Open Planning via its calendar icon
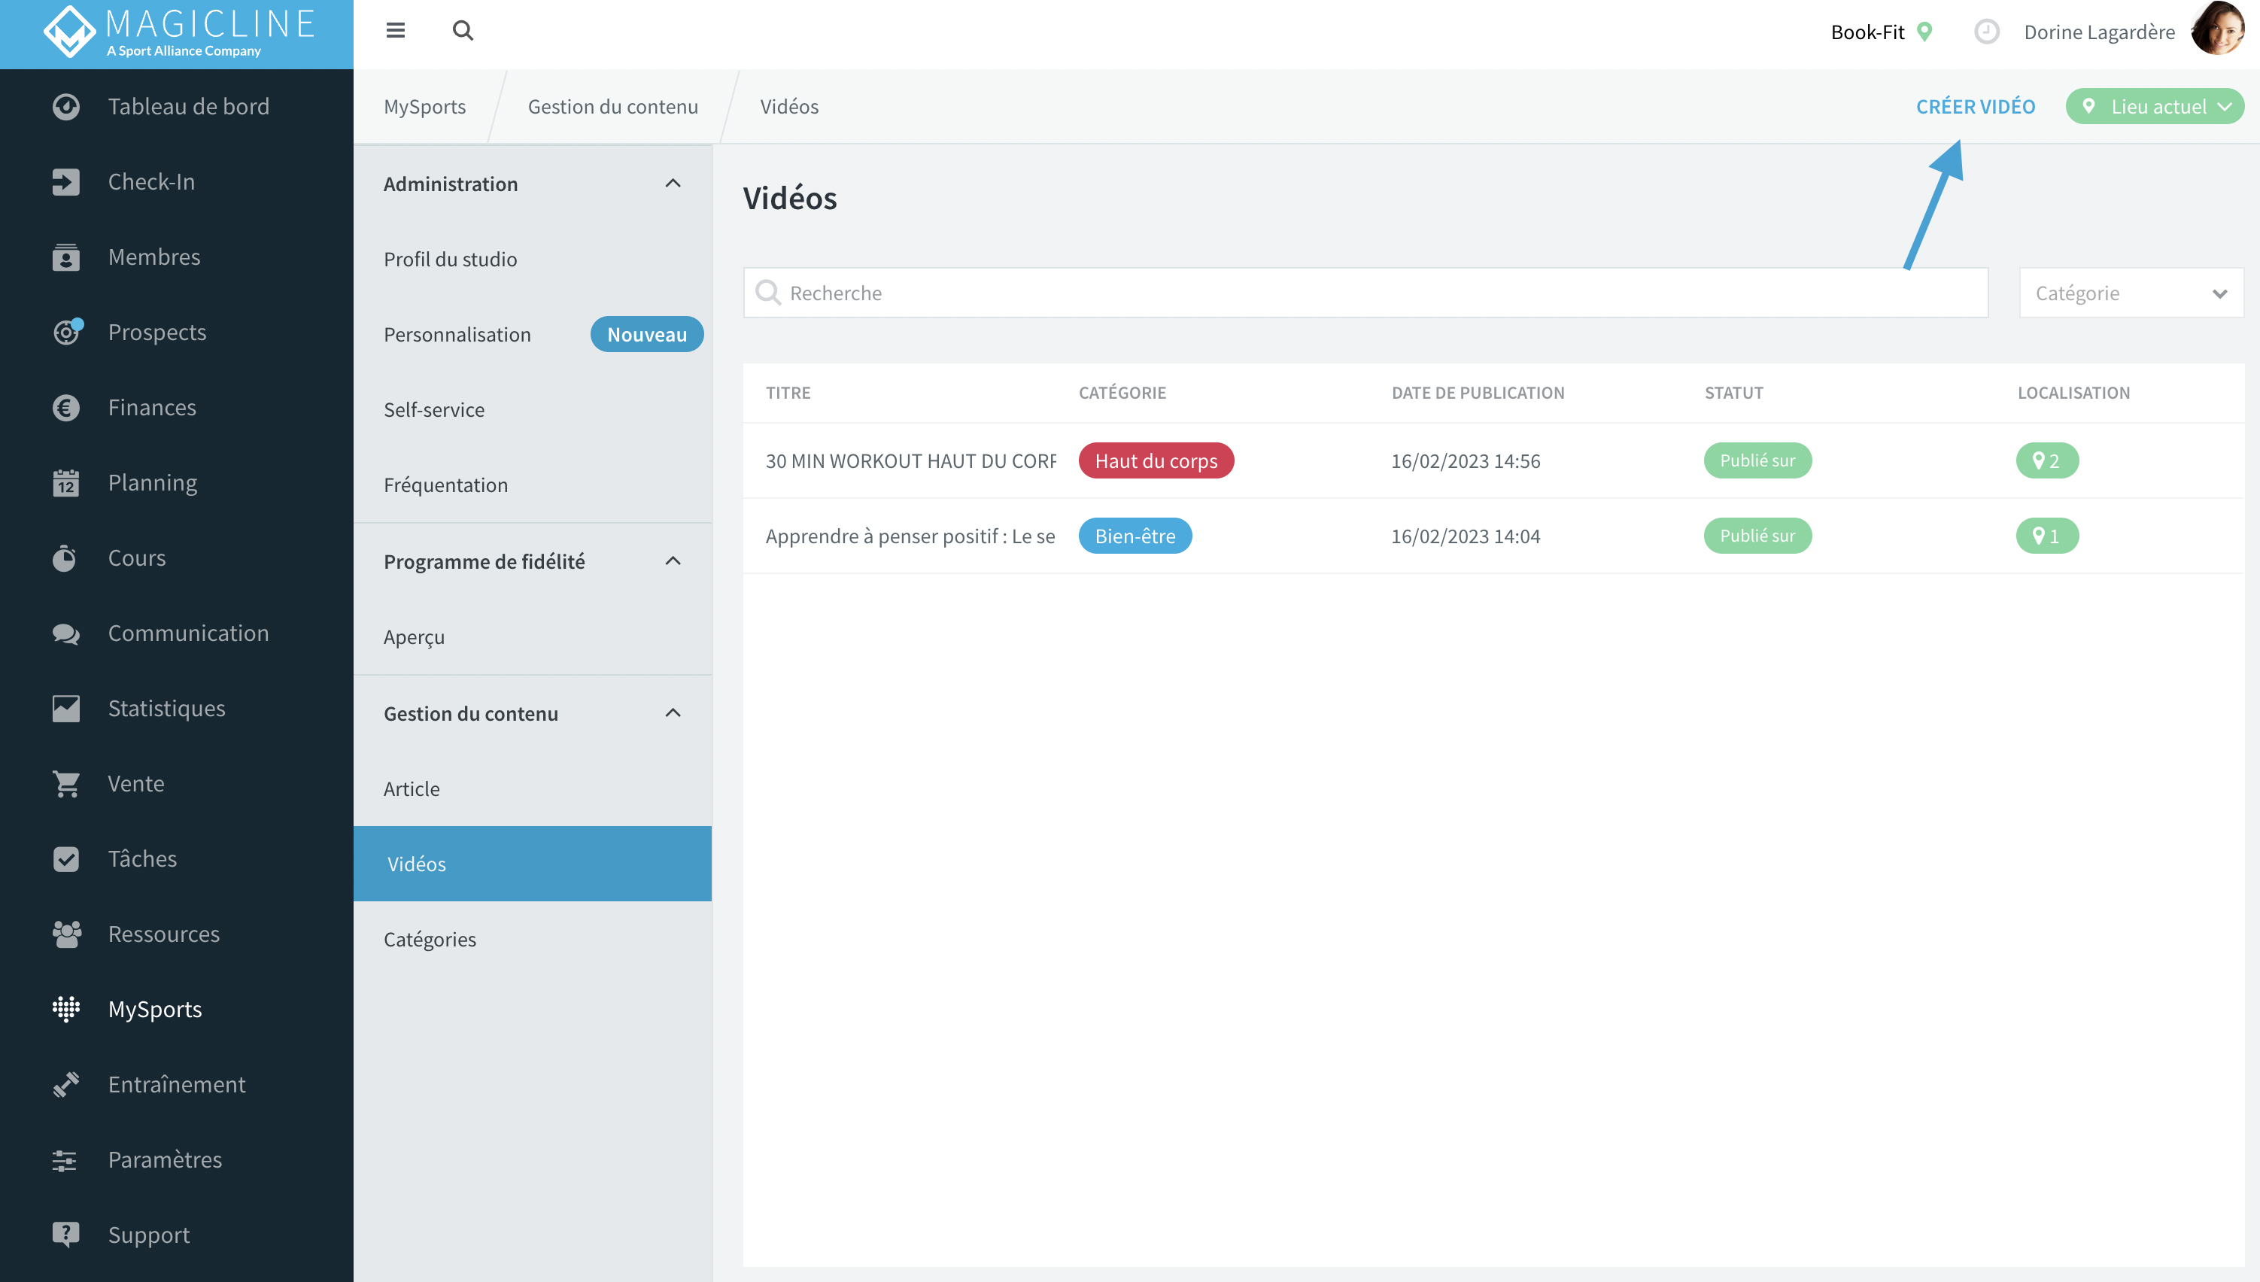Viewport: 2260px width, 1282px height. [x=66, y=482]
